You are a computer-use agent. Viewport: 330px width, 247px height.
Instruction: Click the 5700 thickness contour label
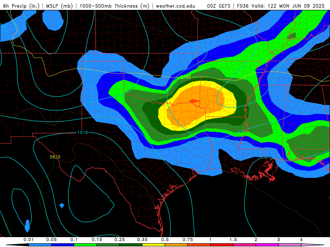coord(186,77)
